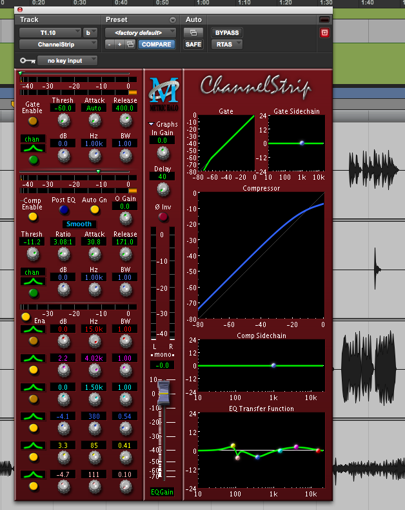The width and height of the screenshot is (405, 510).
Task: Click the gate Release knob
Action: [x=126, y=121]
